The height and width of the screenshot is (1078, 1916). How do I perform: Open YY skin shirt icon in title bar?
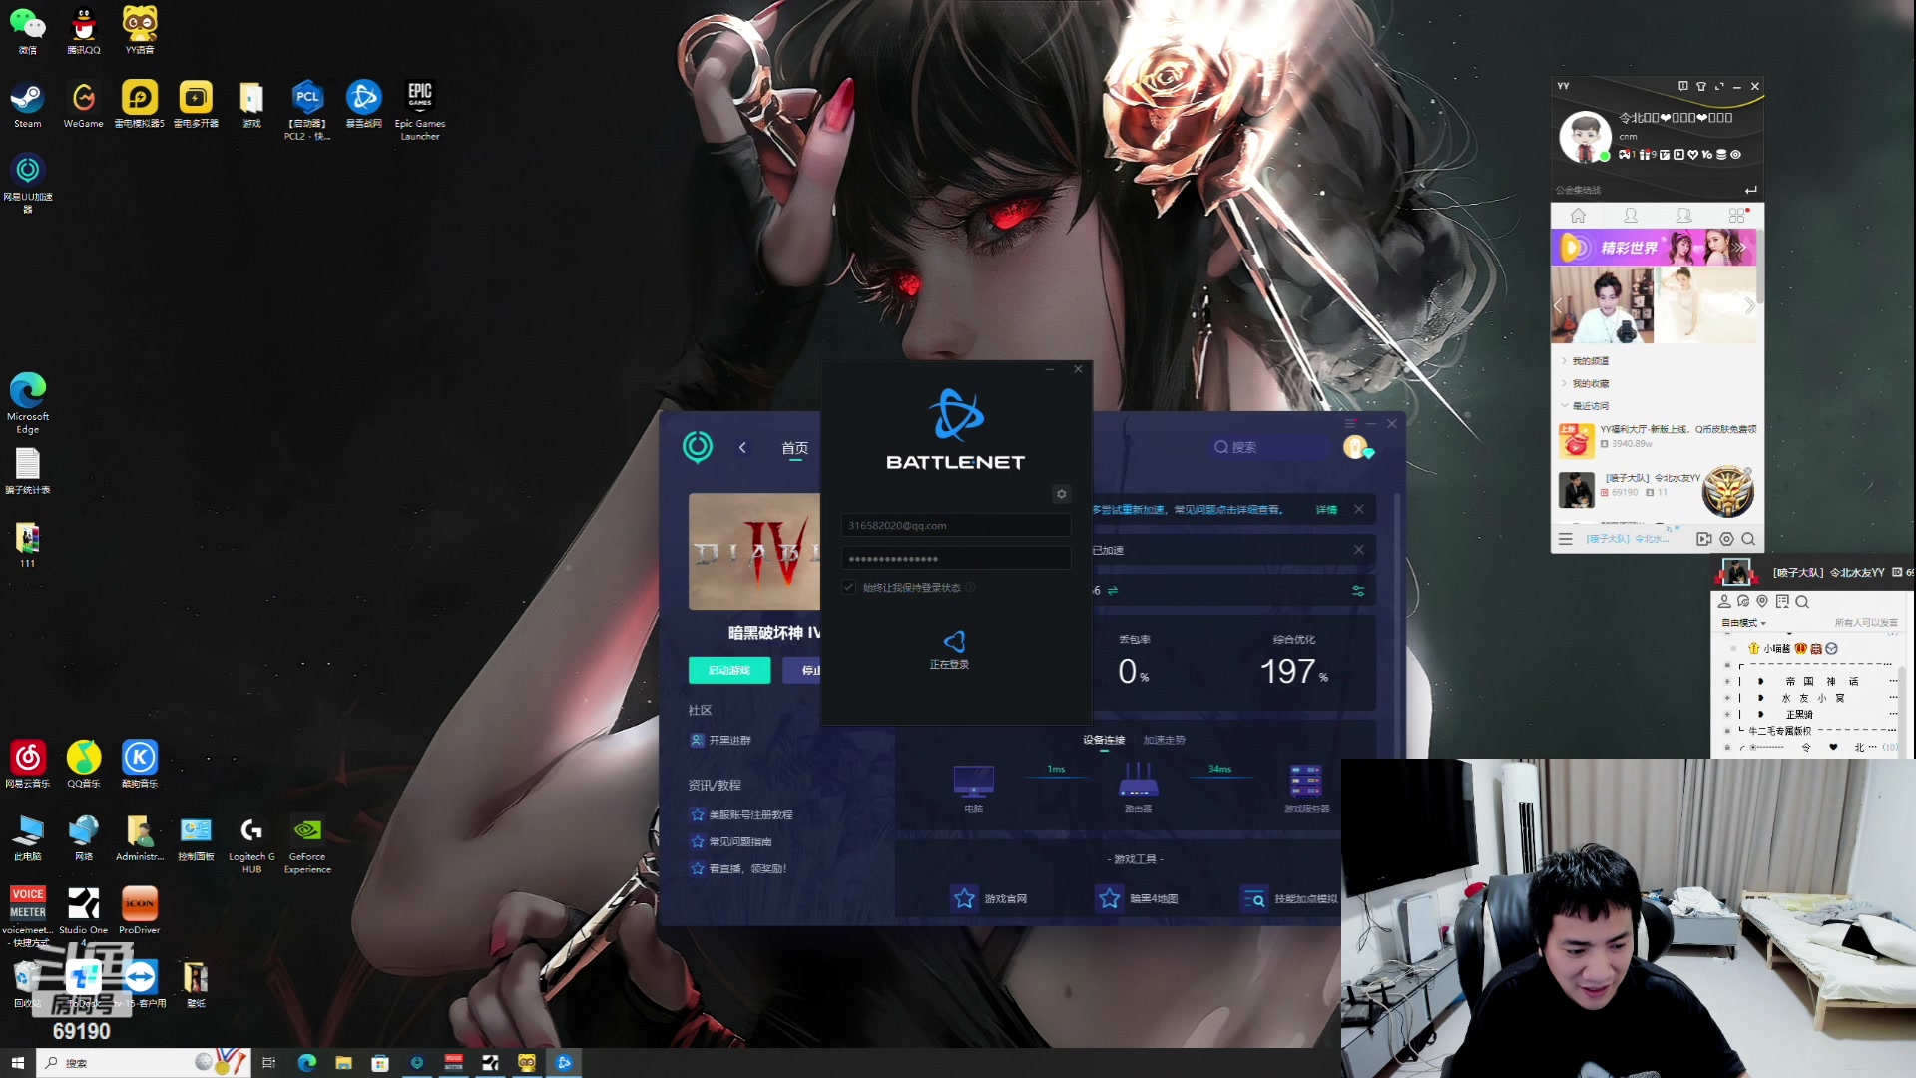click(x=1701, y=86)
